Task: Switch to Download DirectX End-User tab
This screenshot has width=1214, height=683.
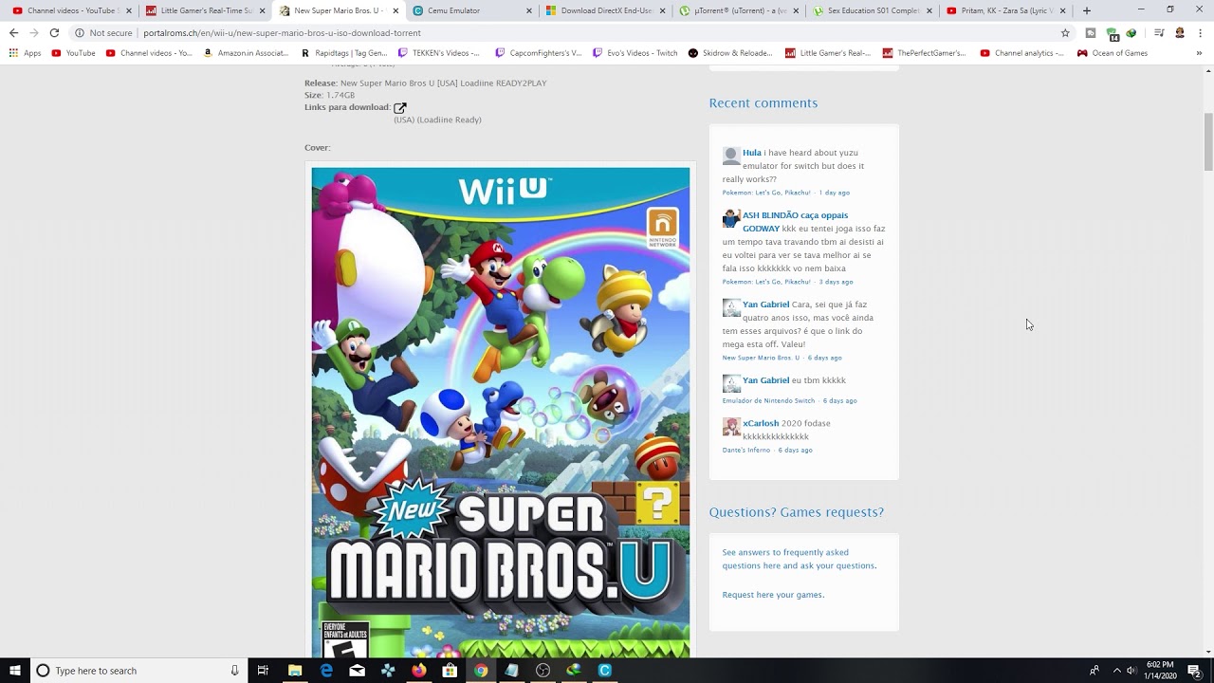Action: pos(606,10)
